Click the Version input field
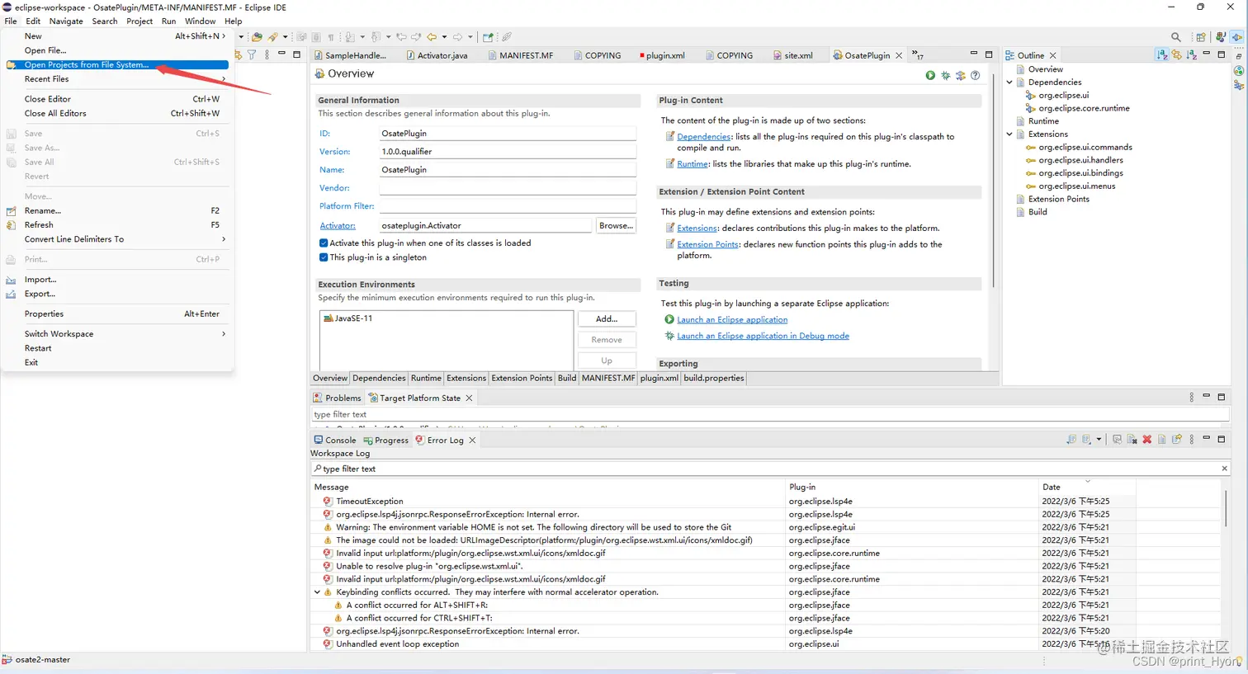This screenshot has width=1248, height=674. click(507, 152)
